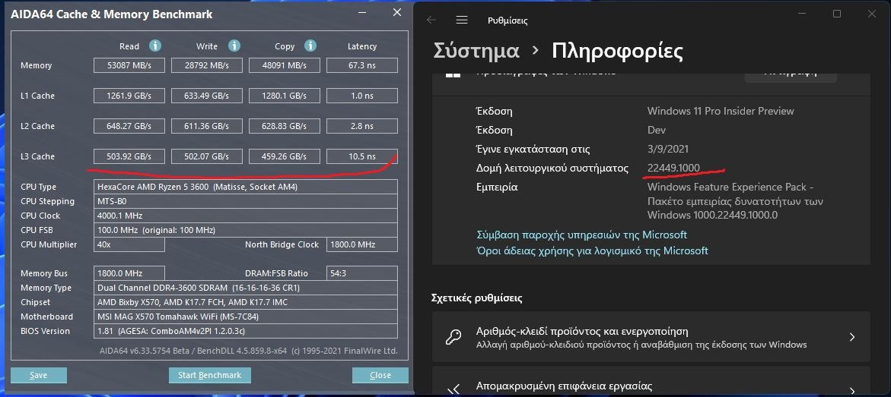
Task: Click the CPU FSB value 100.0 MHz
Action: (x=246, y=230)
